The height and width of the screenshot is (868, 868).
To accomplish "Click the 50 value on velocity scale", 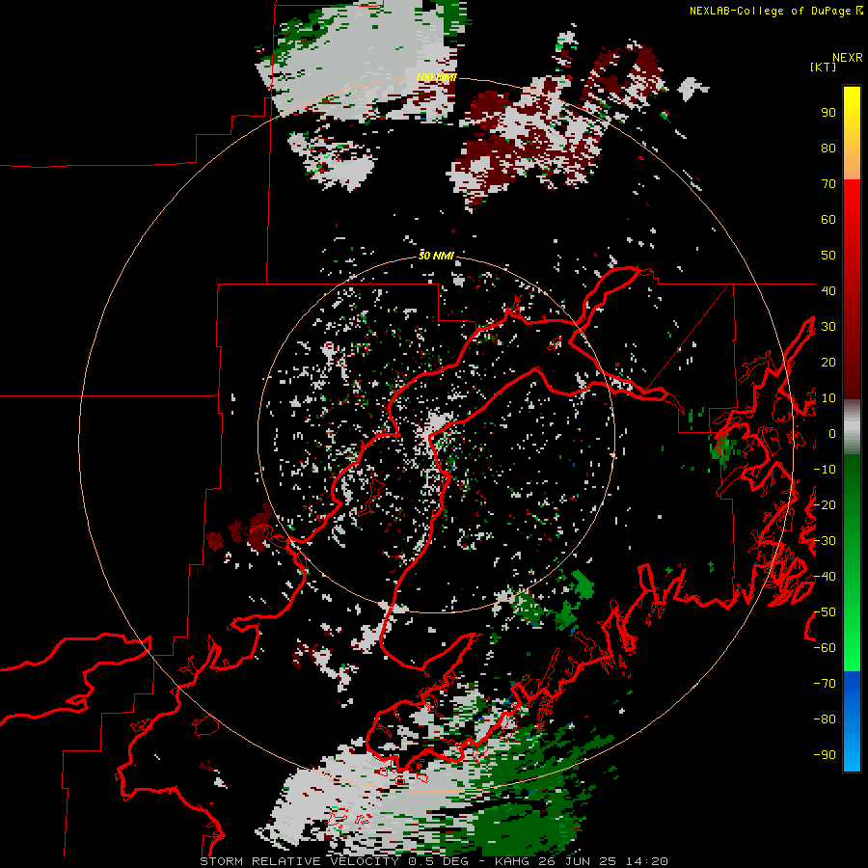I will coord(828,256).
